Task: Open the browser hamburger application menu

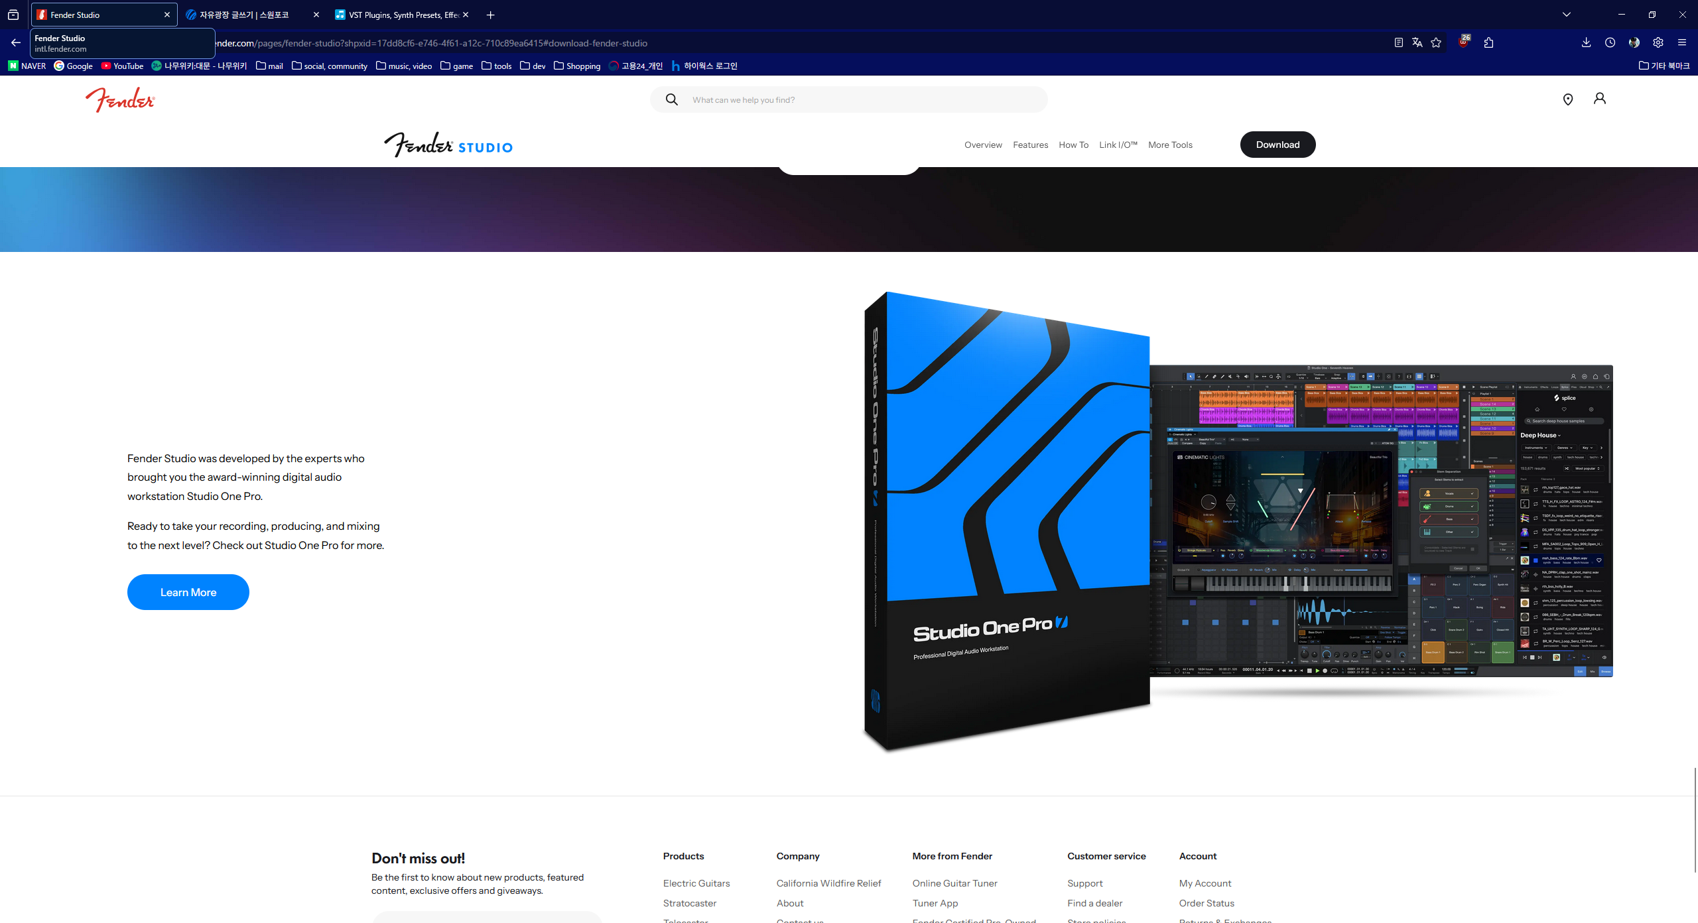Action: click(x=1681, y=42)
